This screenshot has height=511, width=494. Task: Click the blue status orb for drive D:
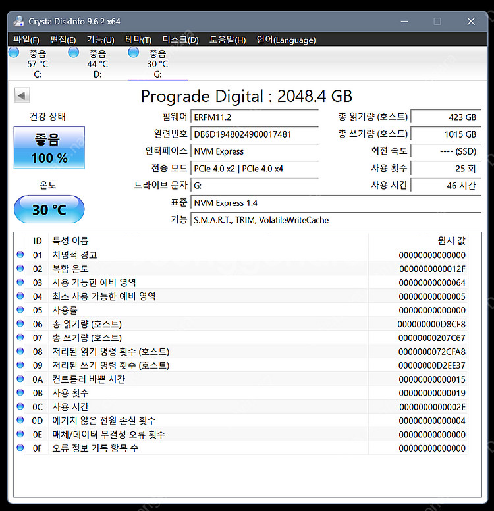point(74,53)
